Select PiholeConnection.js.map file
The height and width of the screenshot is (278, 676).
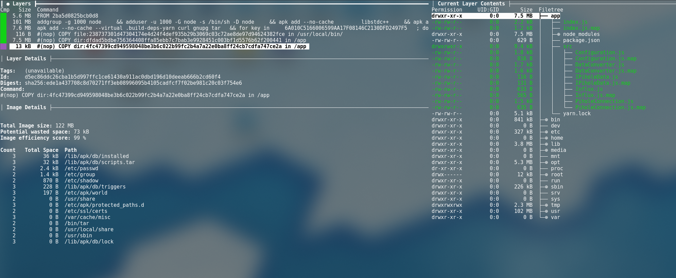(x=610, y=107)
